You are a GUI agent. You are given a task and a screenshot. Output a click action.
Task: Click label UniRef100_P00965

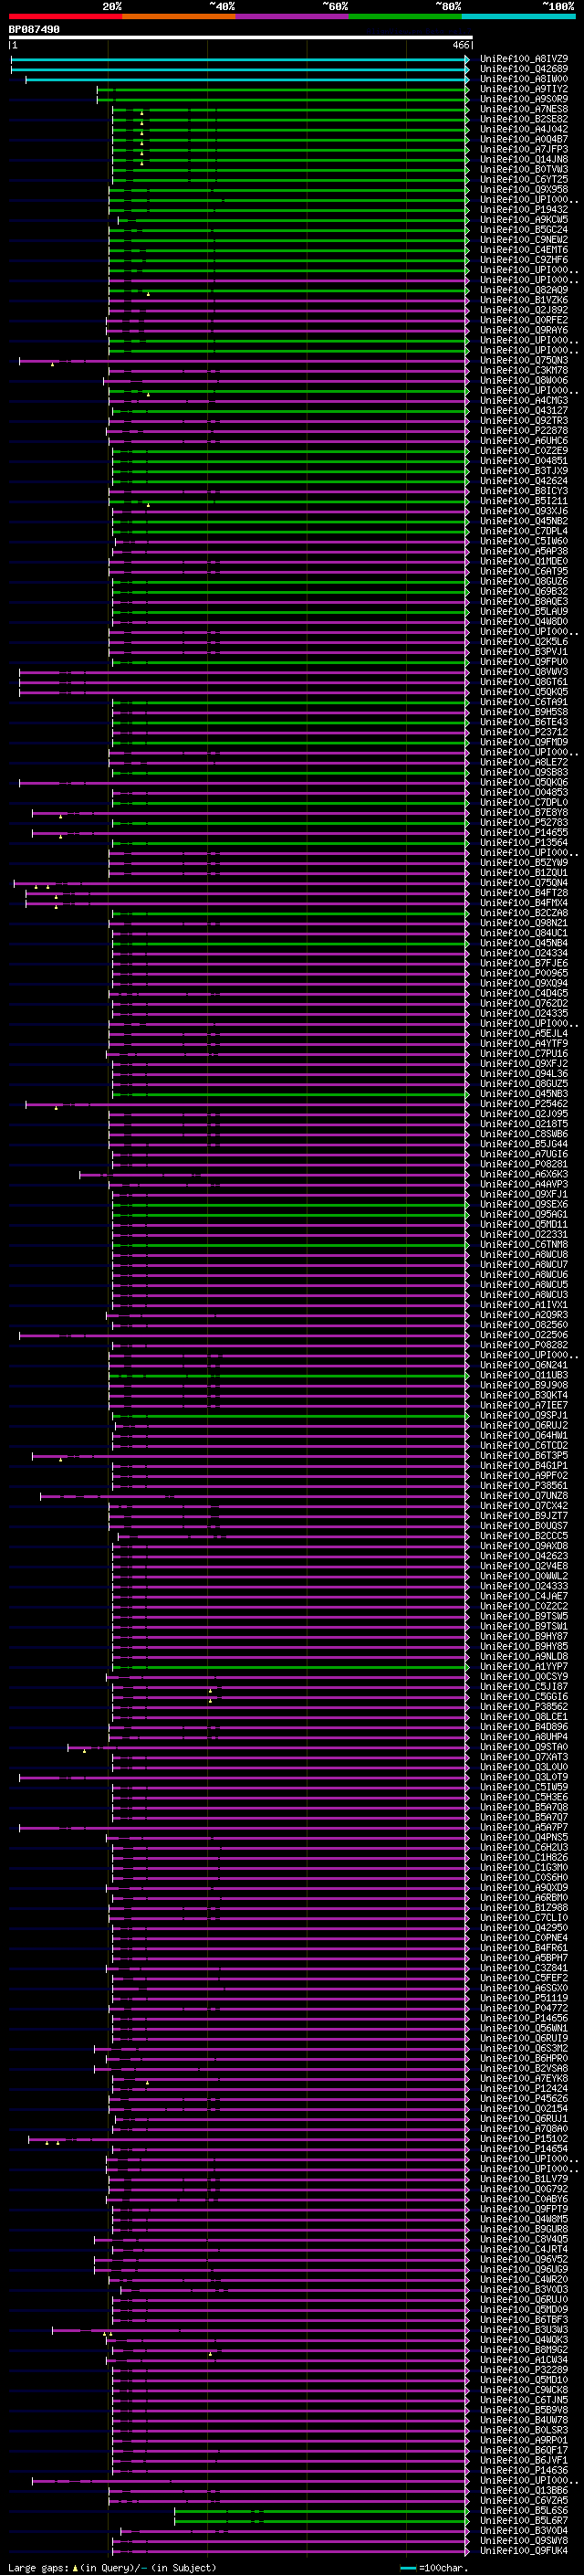(524, 973)
